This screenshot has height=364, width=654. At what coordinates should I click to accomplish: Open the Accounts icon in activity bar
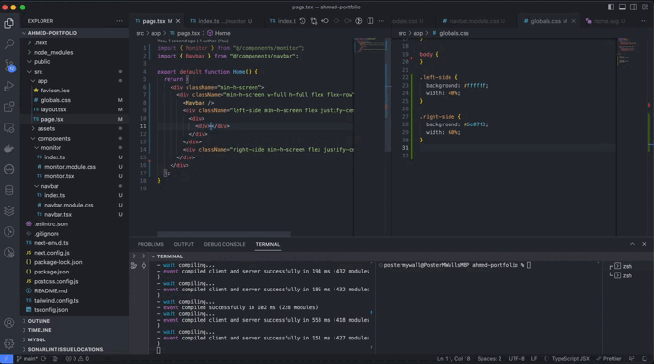(x=8, y=323)
